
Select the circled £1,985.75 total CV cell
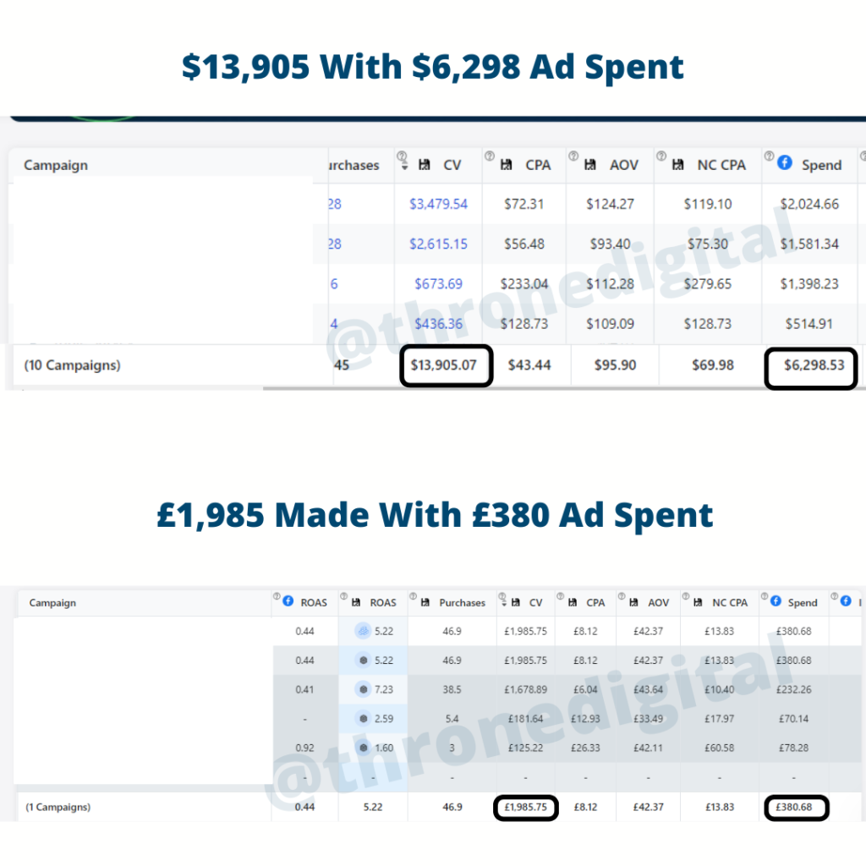click(525, 808)
